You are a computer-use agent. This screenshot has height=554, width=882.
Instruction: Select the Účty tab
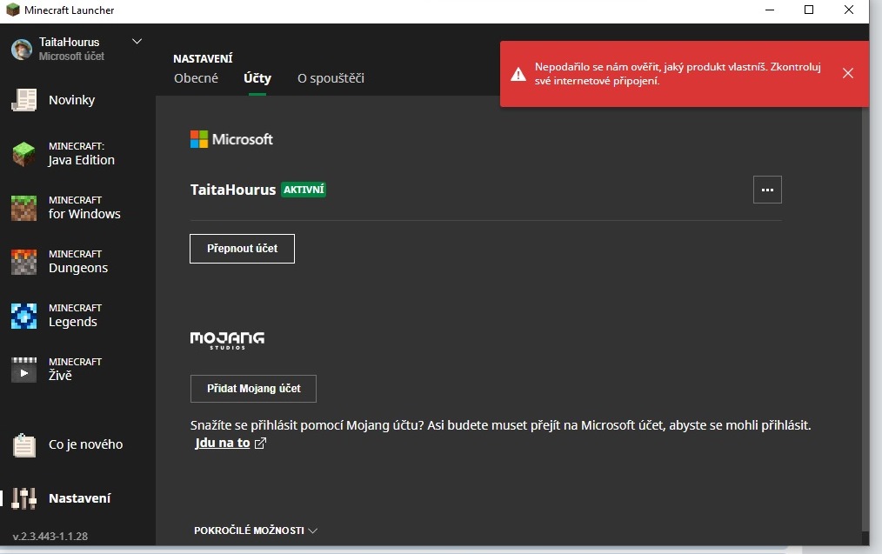click(x=257, y=78)
